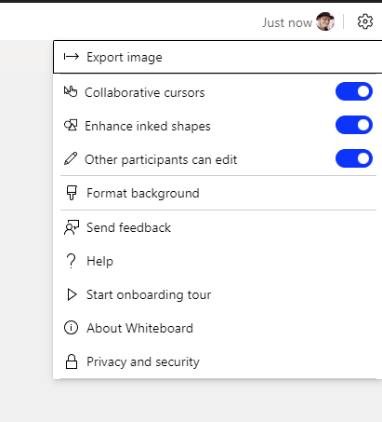Click the Enhance inked shapes icon
The height and width of the screenshot is (422, 382).
point(71,126)
